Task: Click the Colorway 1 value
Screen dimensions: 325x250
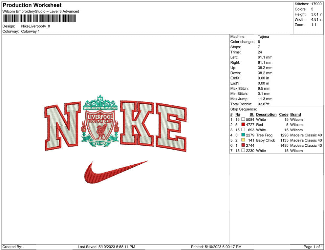Action: pos(30,31)
